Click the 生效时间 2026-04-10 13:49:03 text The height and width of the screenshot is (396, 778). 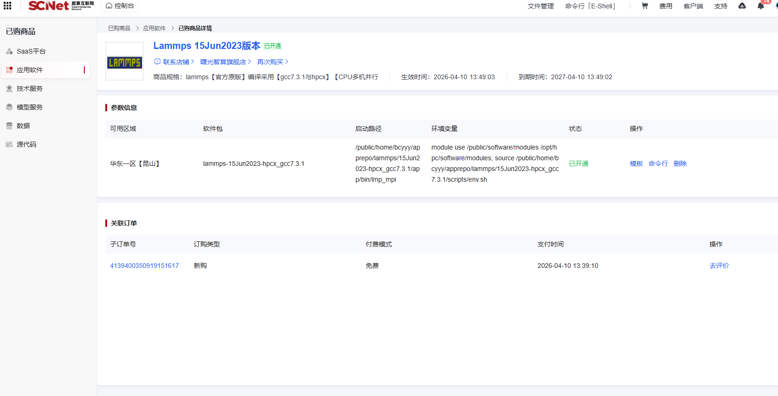448,77
